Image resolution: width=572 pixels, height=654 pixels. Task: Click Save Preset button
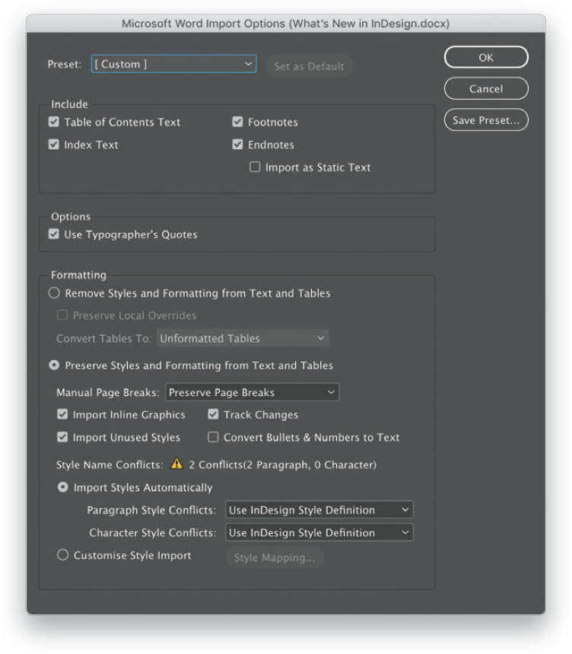[486, 120]
